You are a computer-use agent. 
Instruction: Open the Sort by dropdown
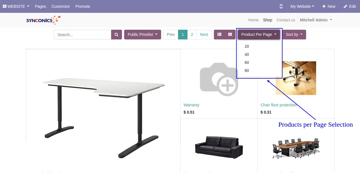(294, 34)
